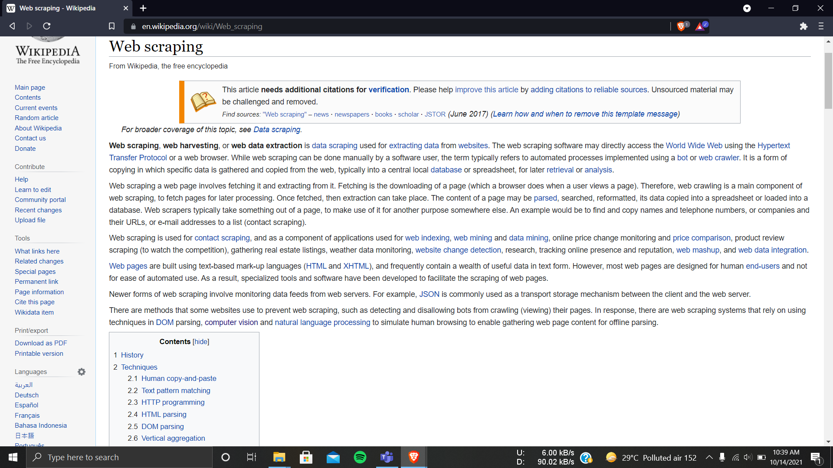The image size is (833, 468).
Task: Expand hidden system tray icons chevron
Action: tap(709, 457)
